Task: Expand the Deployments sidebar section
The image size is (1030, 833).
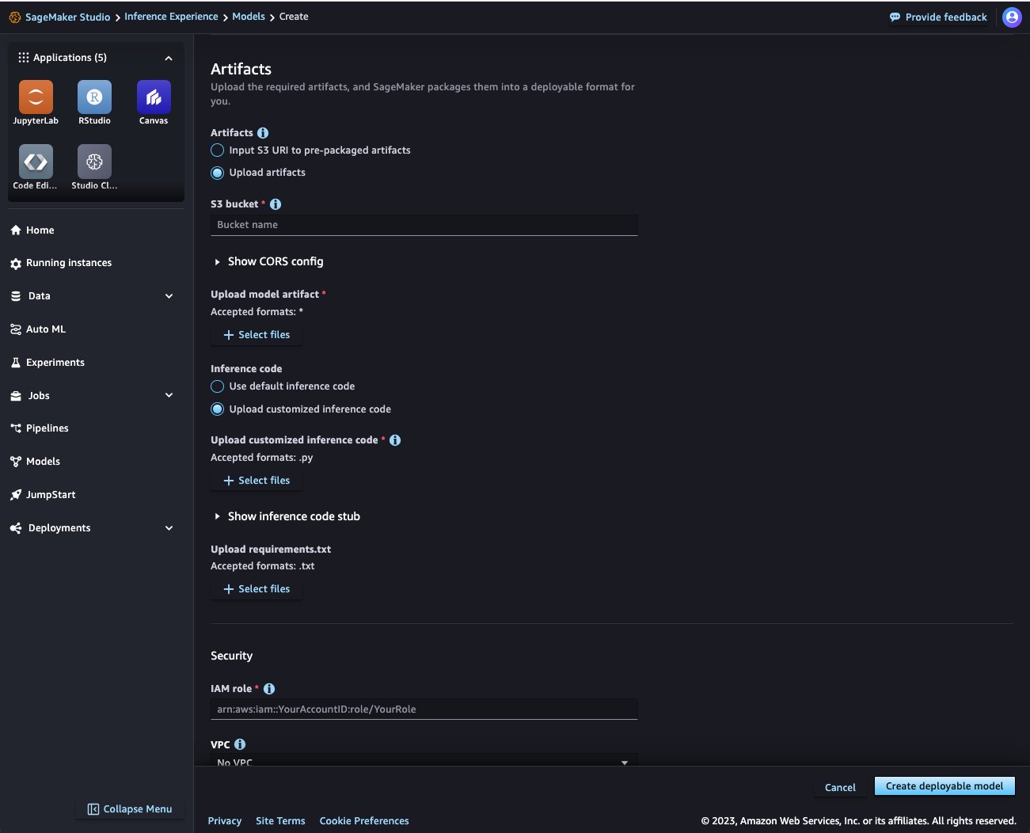Action: click(x=169, y=528)
